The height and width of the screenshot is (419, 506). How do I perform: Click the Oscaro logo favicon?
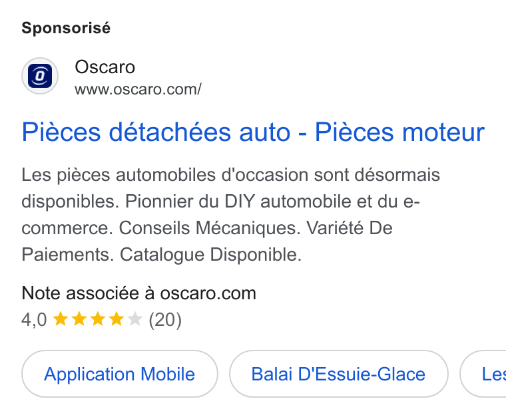(40, 76)
